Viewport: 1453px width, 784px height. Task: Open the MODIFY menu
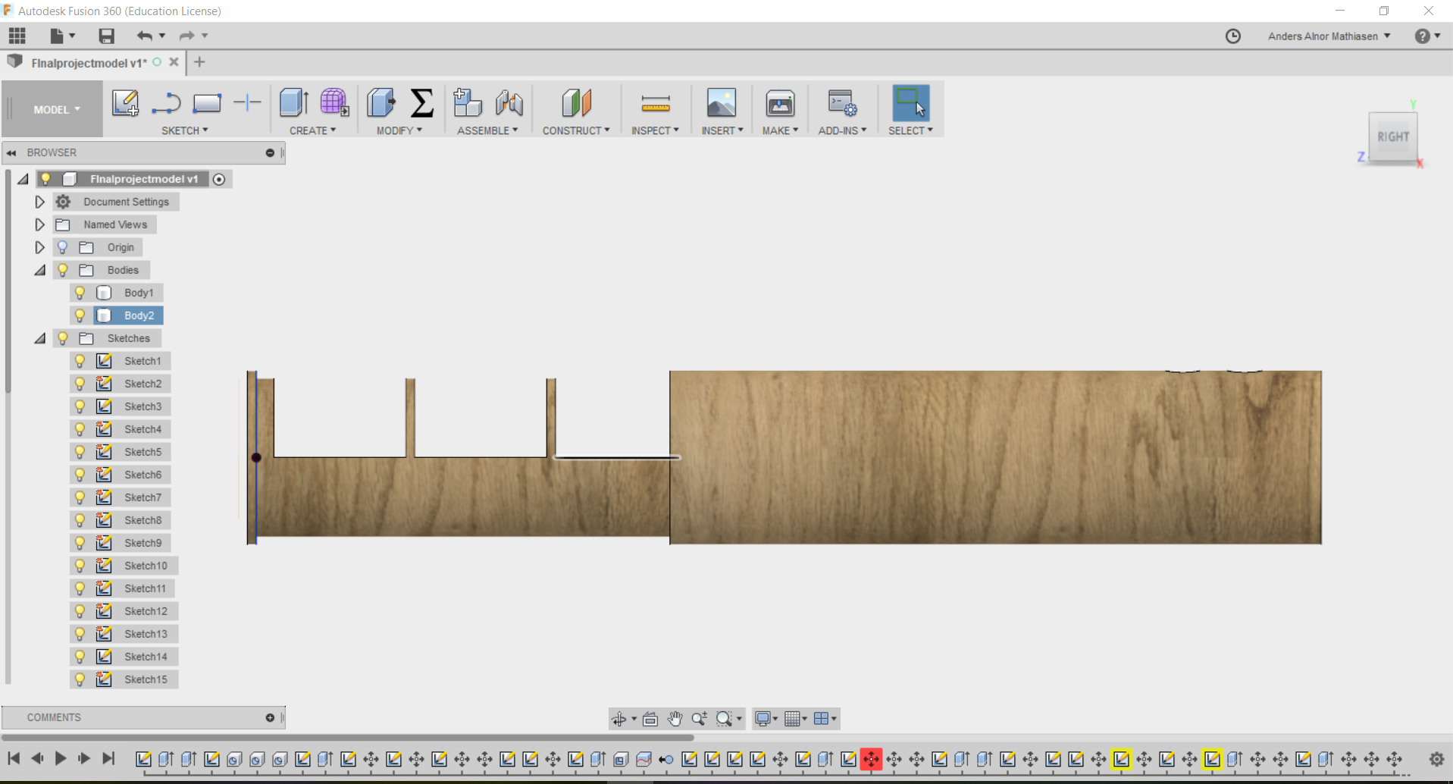[399, 130]
